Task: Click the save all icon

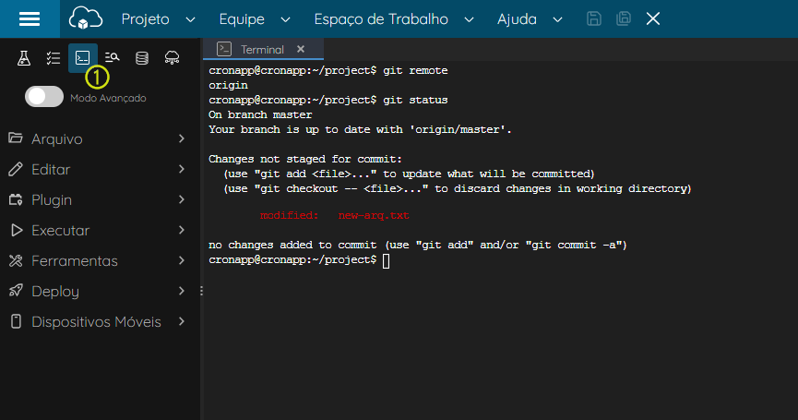Action: 624,18
